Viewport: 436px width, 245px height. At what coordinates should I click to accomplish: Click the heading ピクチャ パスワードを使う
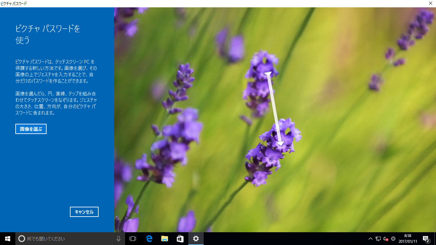pyautogui.click(x=48, y=34)
